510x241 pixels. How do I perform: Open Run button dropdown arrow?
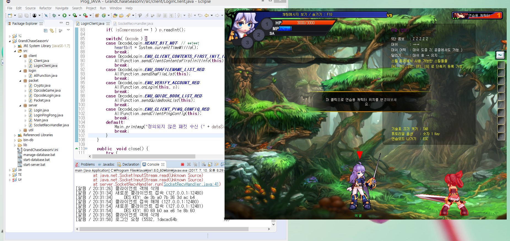(x=69, y=15)
